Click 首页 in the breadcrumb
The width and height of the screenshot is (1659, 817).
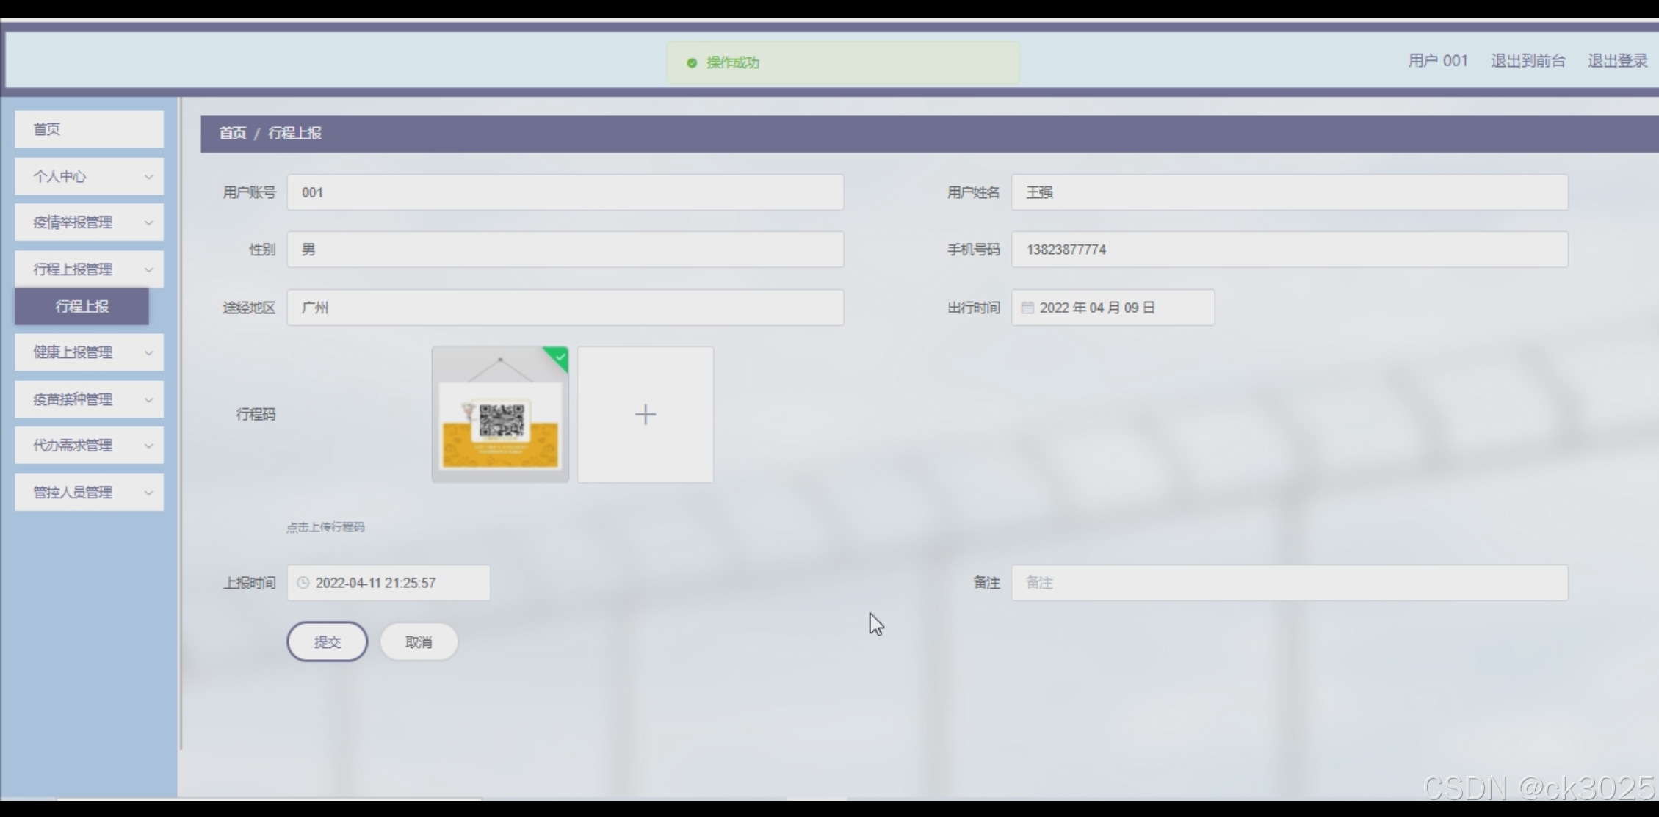click(232, 134)
